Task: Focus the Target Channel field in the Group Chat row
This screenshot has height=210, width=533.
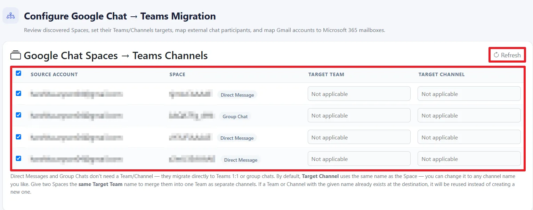Action: click(x=469, y=115)
